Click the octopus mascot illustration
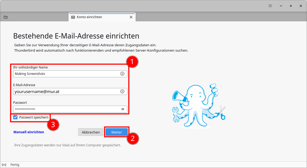The width and height of the screenshot is (307, 168). (x=198, y=106)
